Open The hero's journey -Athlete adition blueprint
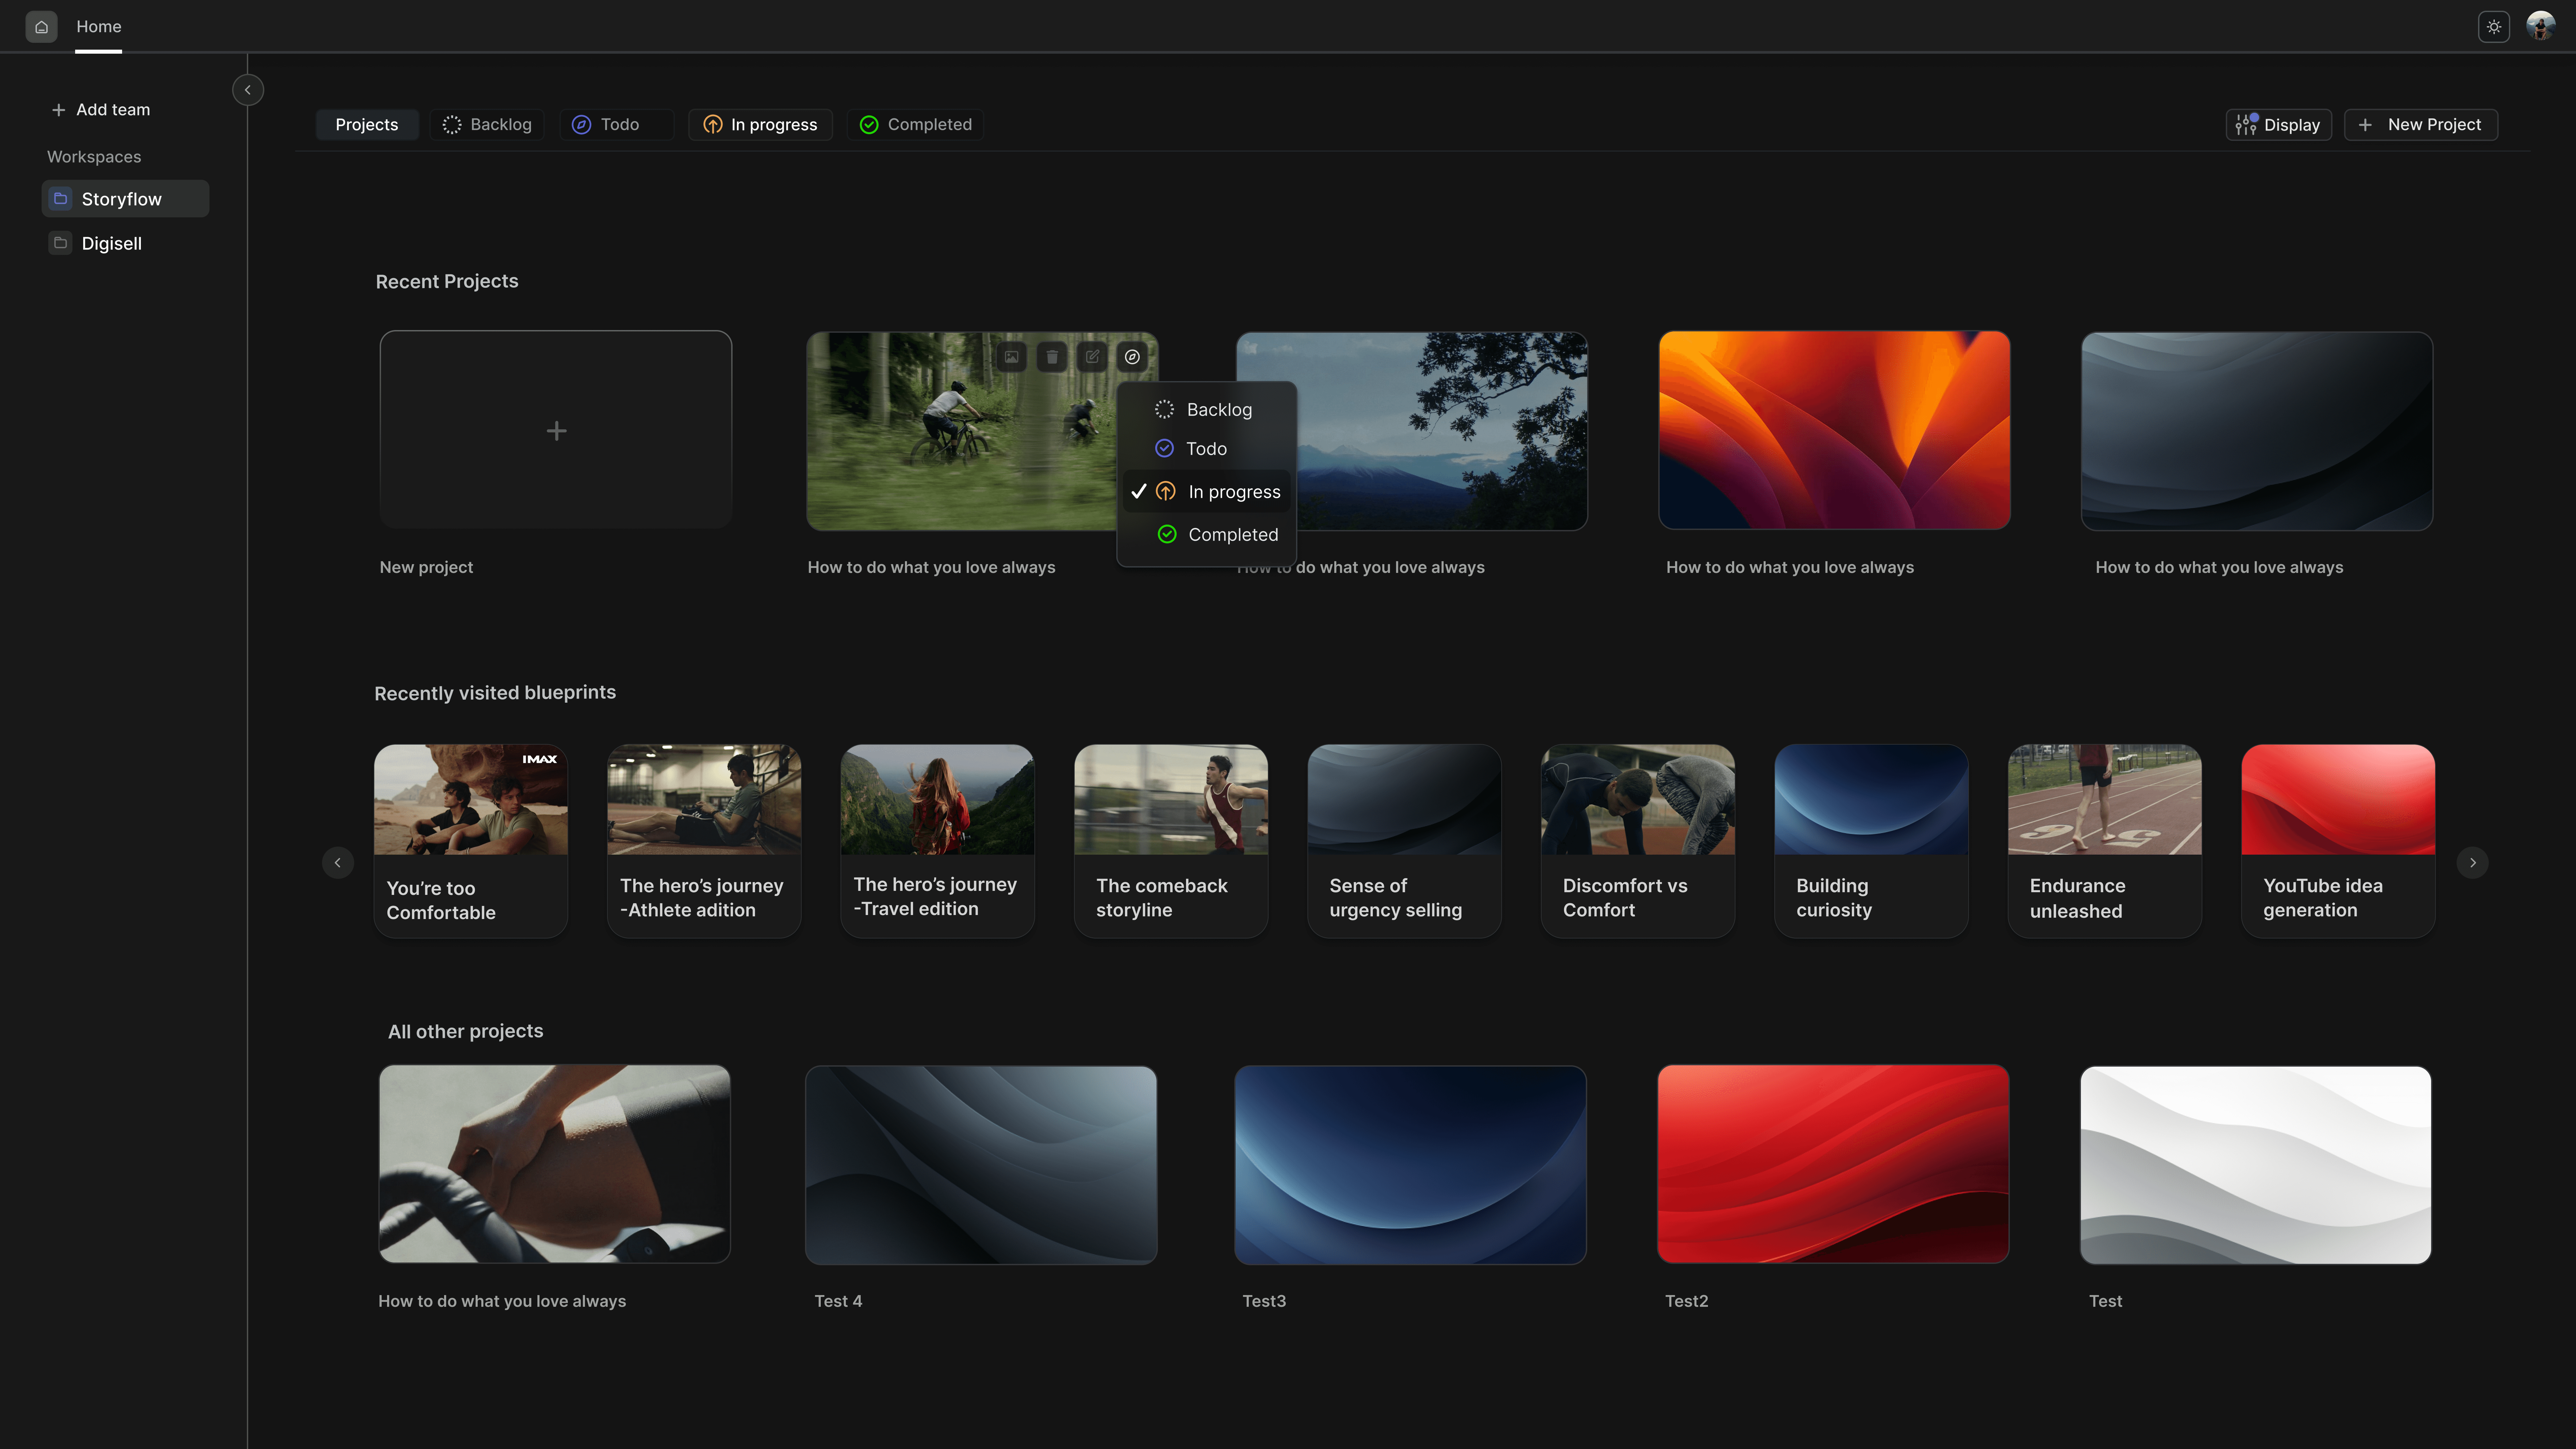The height and width of the screenshot is (1449, 2576). (704, 841)
